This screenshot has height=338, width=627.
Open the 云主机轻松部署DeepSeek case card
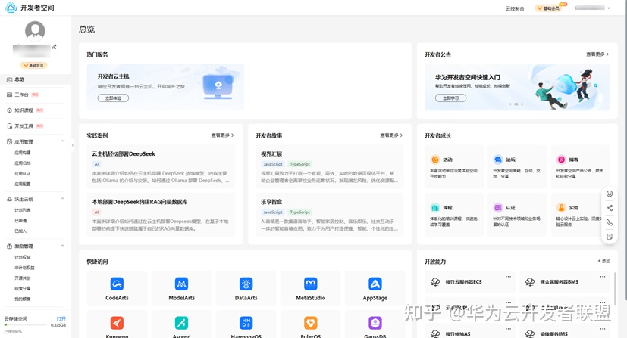tap(161, 166)
